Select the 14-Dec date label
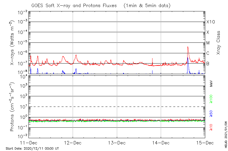This screenshot has width=228, height=151. pos(161,142)
